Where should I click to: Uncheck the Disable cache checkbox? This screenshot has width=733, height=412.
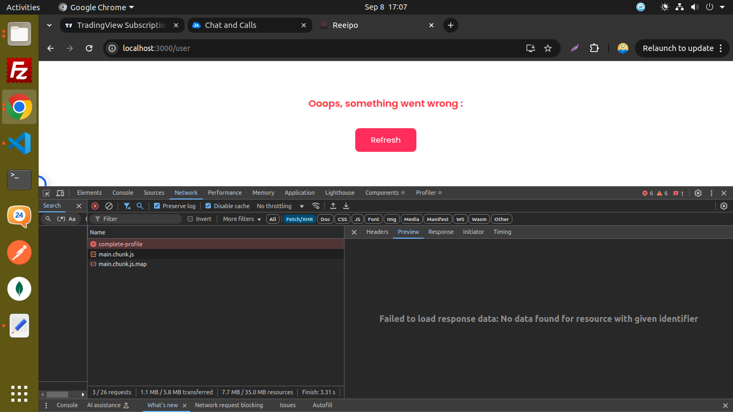coord(208,206)
